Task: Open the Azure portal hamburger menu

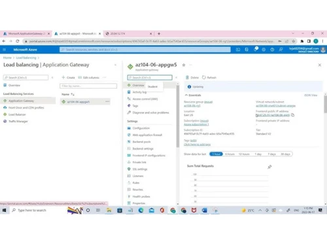Action: (x=4, y=50)
